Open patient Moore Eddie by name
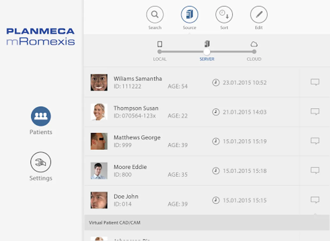The height and width of the screenshot is (241, 330). (130, 167)
